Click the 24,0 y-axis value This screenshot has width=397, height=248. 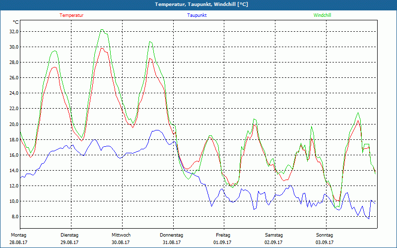14,93
